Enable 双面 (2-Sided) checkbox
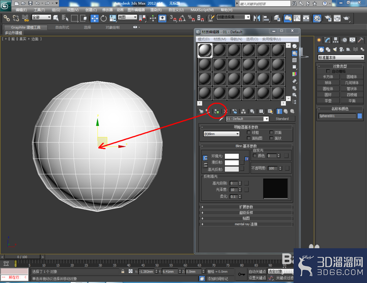 (x=271, y=133)
